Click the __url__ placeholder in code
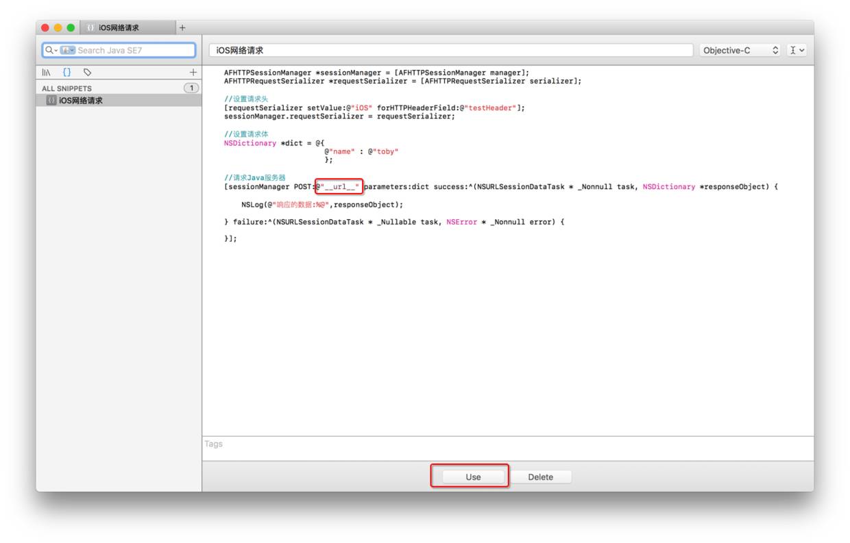Viewport: 850px width, 543px height. (x=339, y=187)
